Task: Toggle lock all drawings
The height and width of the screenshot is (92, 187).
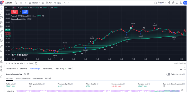Action: [x=1, y=66]
